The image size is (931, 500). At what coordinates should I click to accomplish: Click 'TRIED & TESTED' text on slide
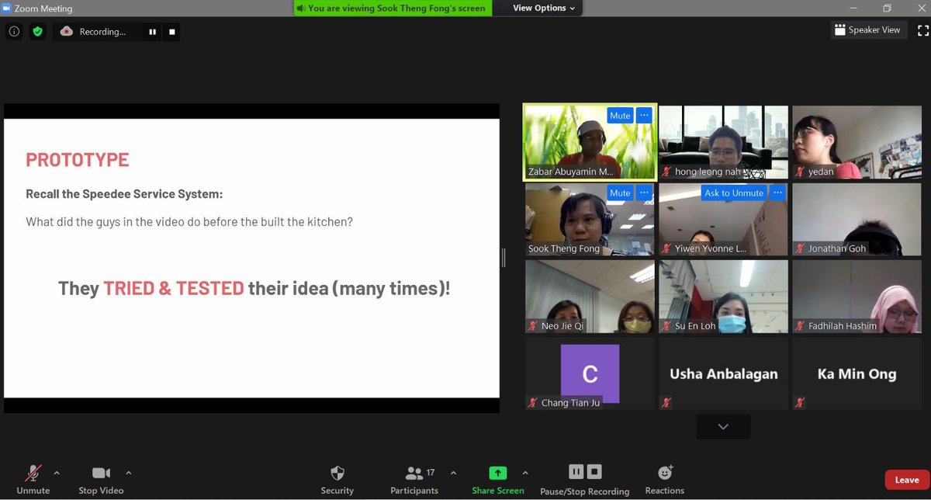(x=174, y=288)
